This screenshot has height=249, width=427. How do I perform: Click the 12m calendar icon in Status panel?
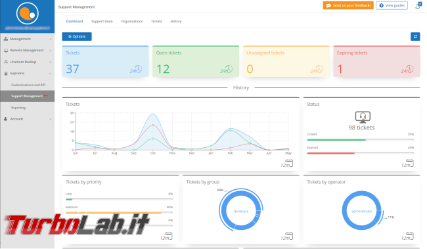click(407, 164)
